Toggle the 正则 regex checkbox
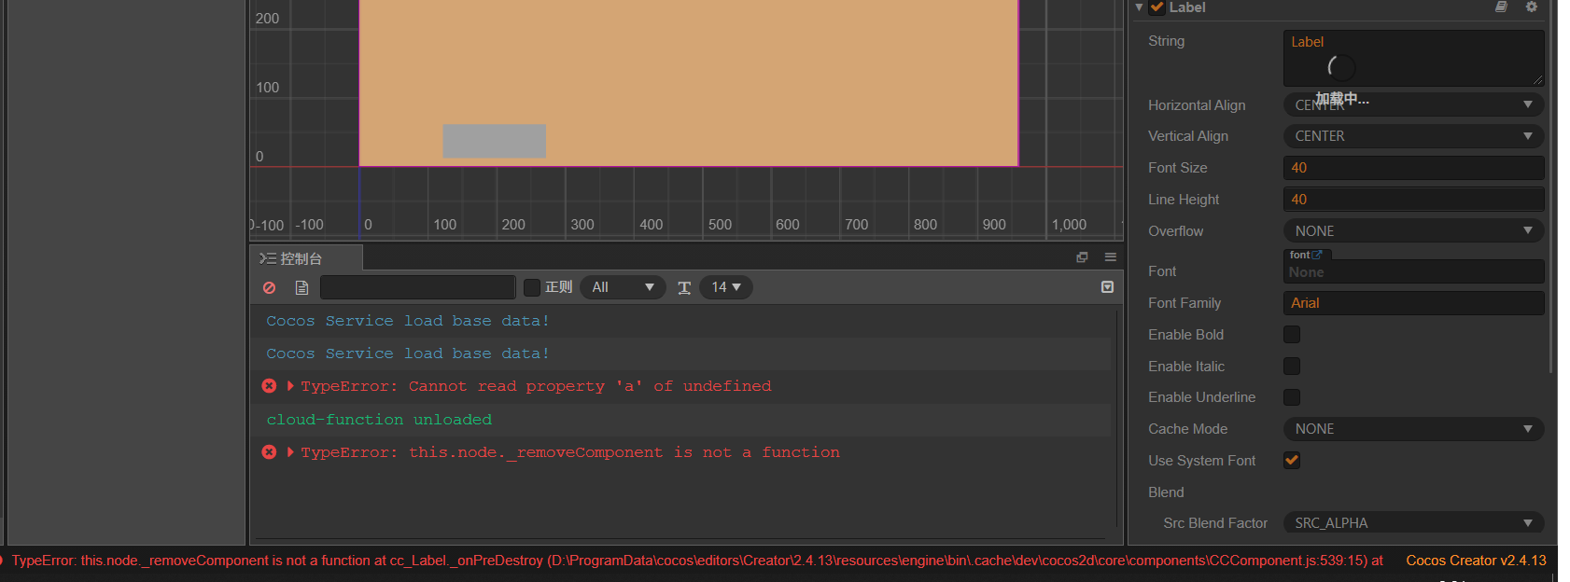 pyautogui.click(x=532, y=287)
